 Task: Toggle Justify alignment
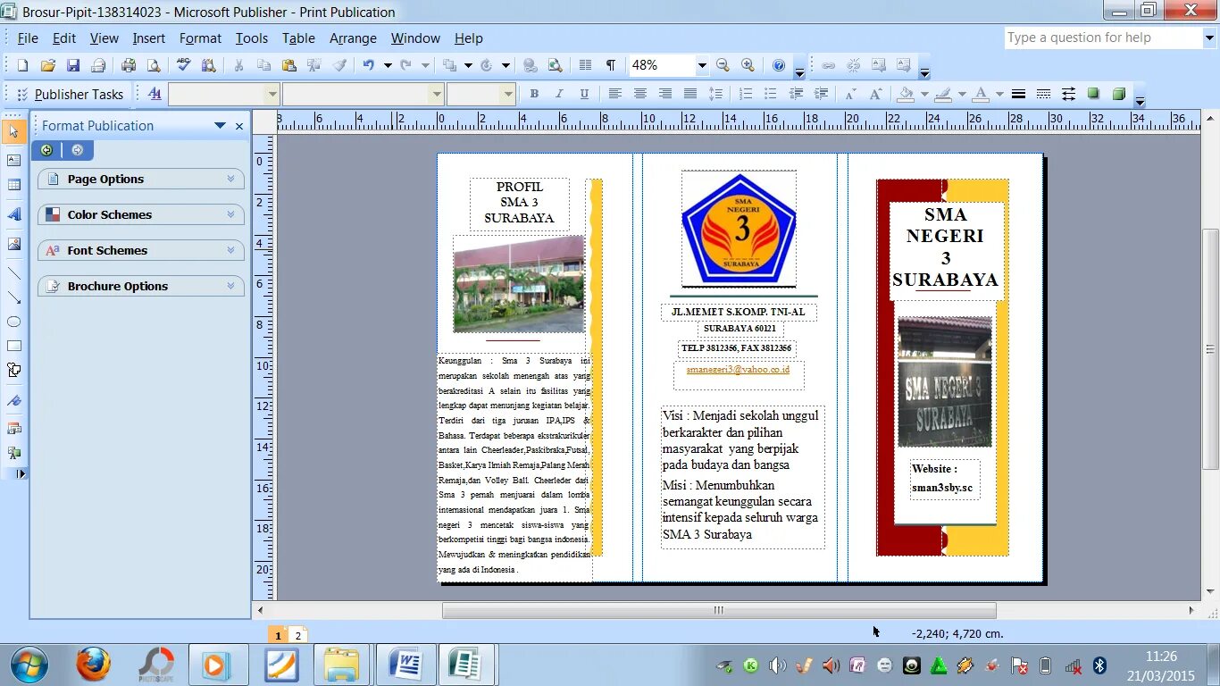point(689,94)
